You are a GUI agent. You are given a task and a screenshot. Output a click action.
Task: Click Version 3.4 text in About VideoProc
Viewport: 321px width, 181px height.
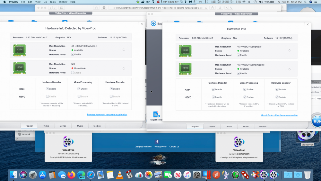pyautogui.click(x=68, y=154)
